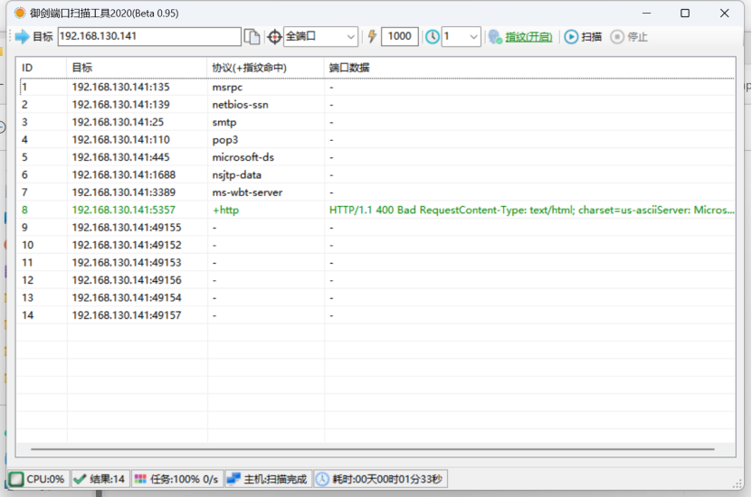752x497 pixels.
Task: Select row 192.168.130.141:139
Action: 376,105
